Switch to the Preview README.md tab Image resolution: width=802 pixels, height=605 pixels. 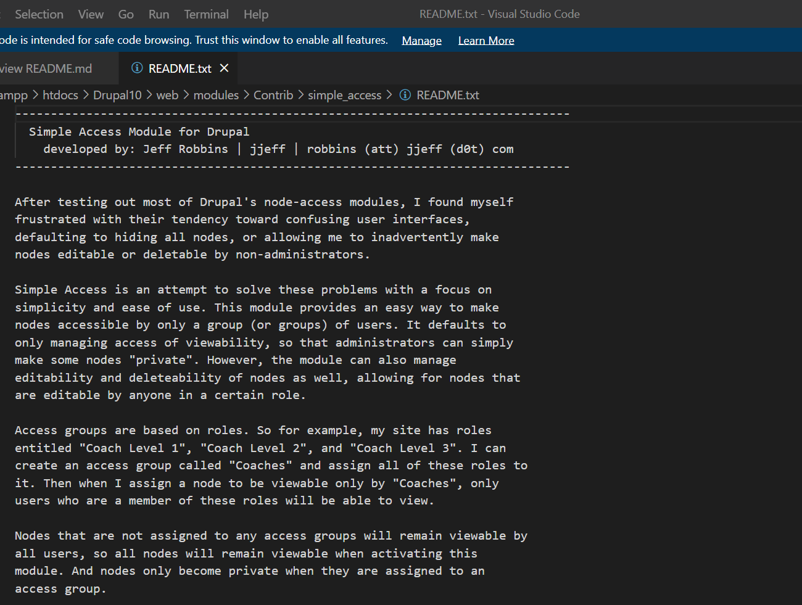click(46, 68)
